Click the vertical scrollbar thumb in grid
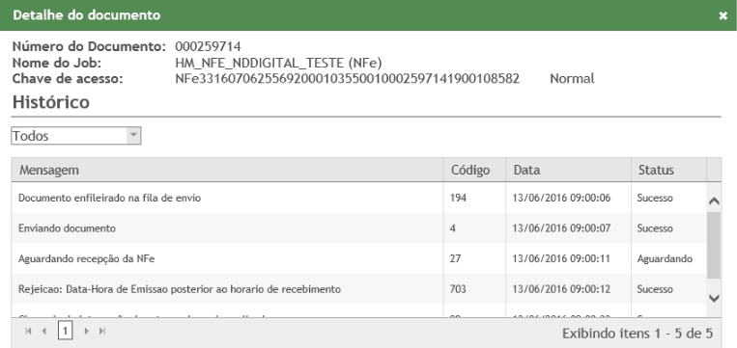 pos(713,245)
